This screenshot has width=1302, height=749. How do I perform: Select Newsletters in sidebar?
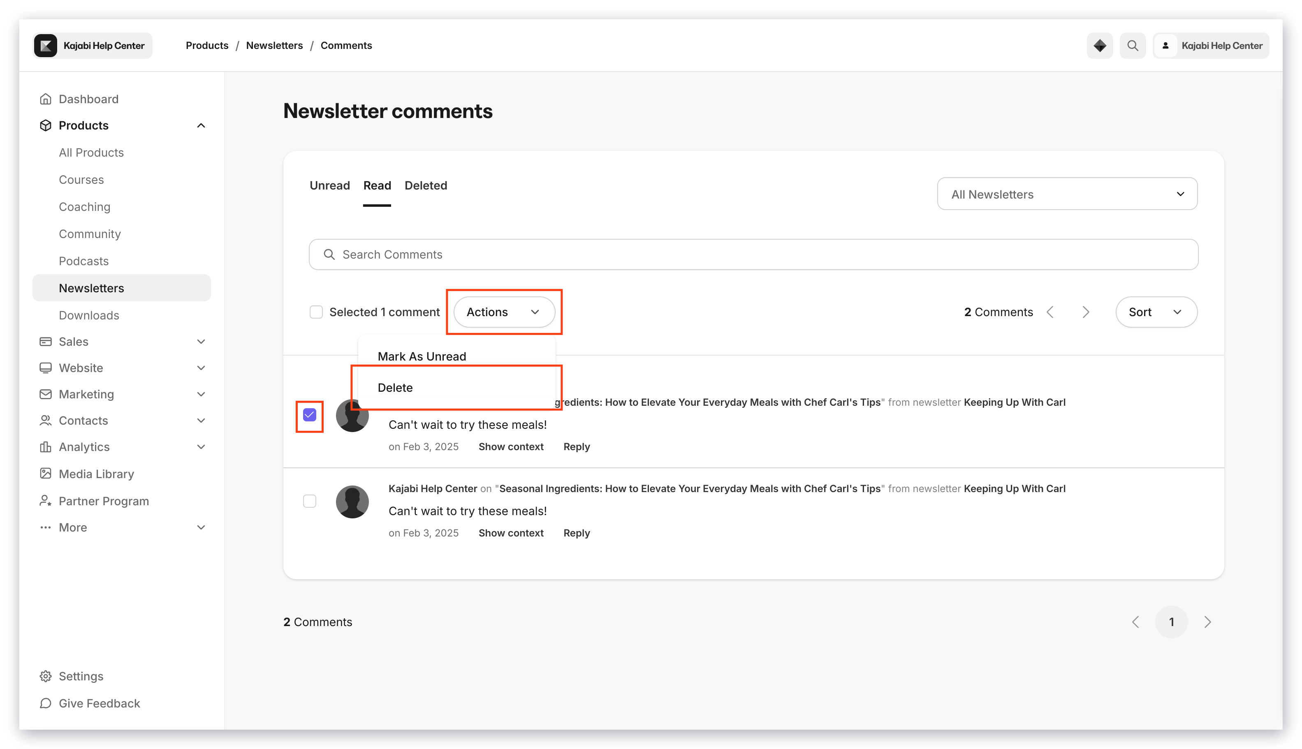(x=121, y=288)
